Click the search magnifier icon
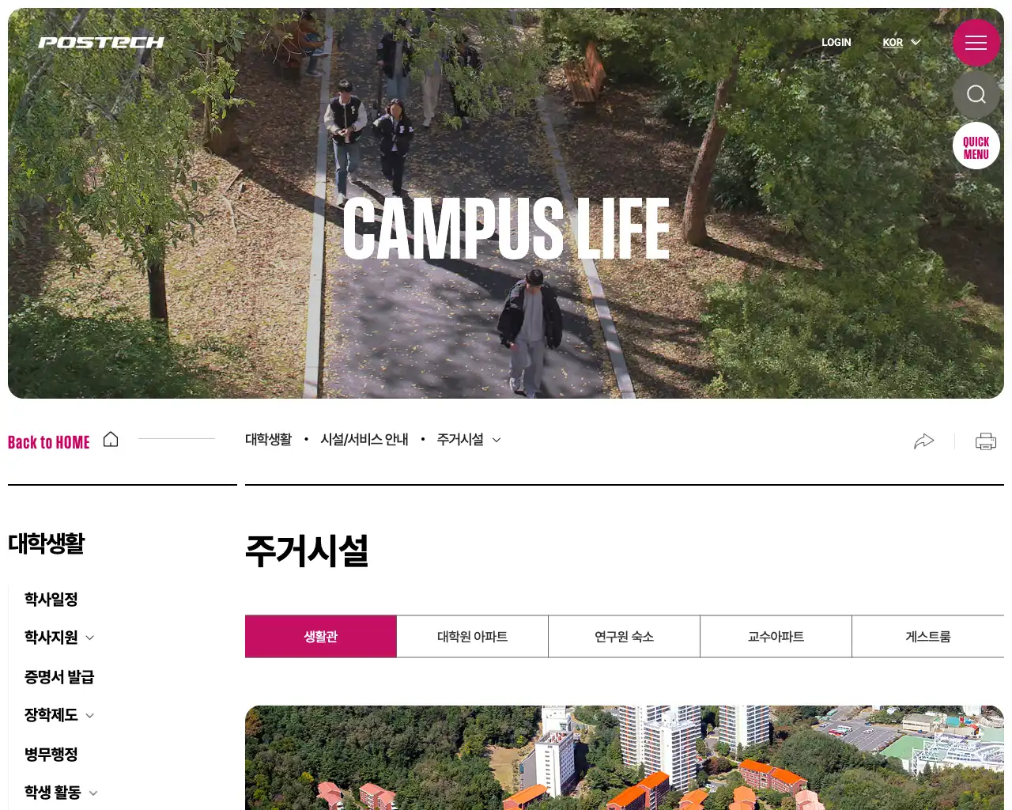 coord(976,94)
